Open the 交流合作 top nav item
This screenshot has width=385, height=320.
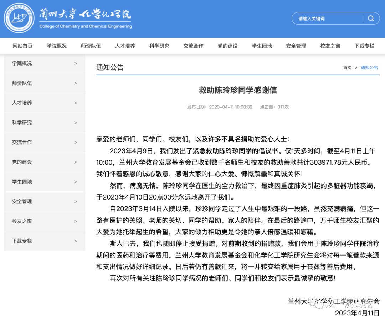194,46
